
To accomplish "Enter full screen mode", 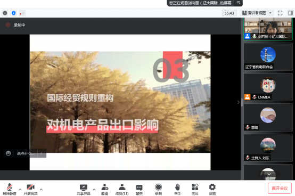I will (280, 13).
